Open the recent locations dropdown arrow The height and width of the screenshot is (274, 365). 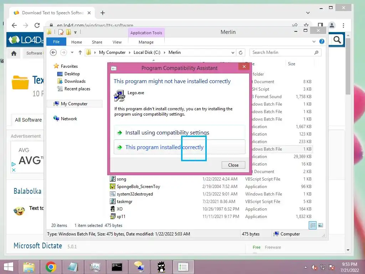pos(72,52)
